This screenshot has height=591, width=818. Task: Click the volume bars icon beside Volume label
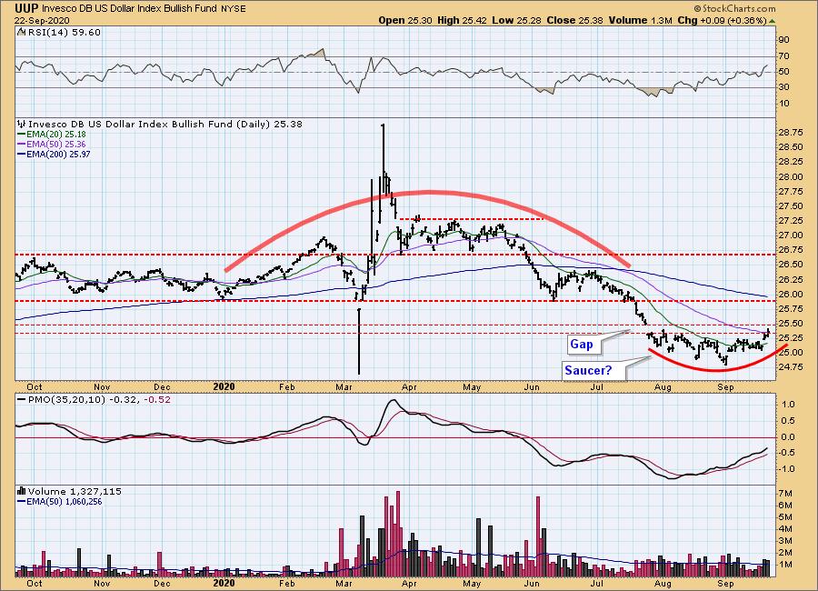22,491
